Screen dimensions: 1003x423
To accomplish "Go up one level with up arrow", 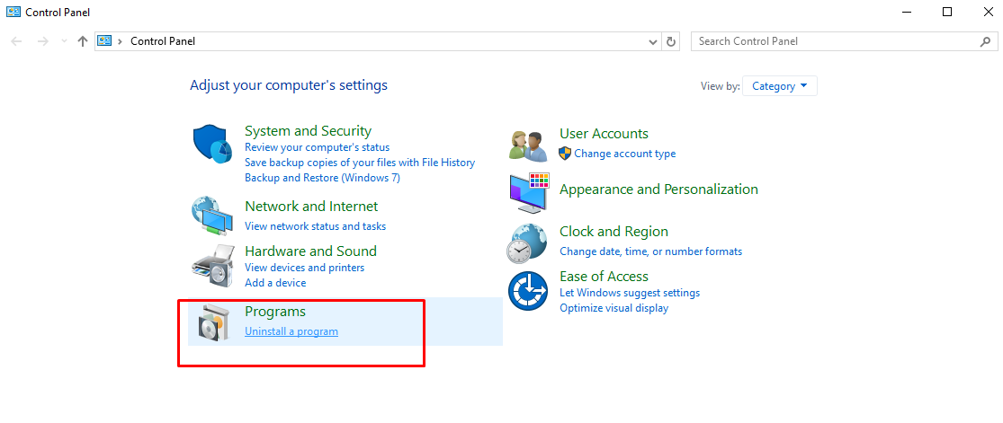I will click(83, 41).
